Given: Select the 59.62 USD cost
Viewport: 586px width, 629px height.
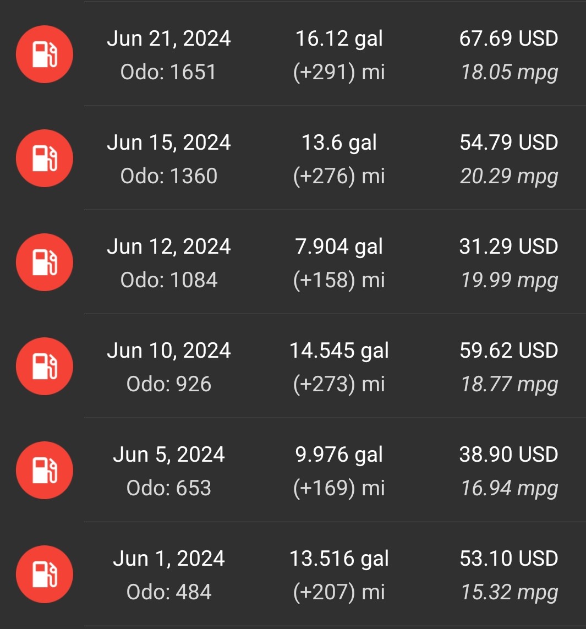Looking at the screenshot, I should click(508, 351).
